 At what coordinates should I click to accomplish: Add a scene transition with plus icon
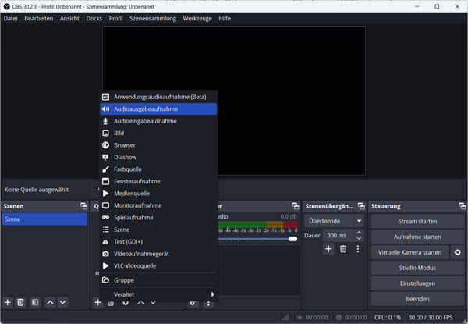[x=328, y=249]
